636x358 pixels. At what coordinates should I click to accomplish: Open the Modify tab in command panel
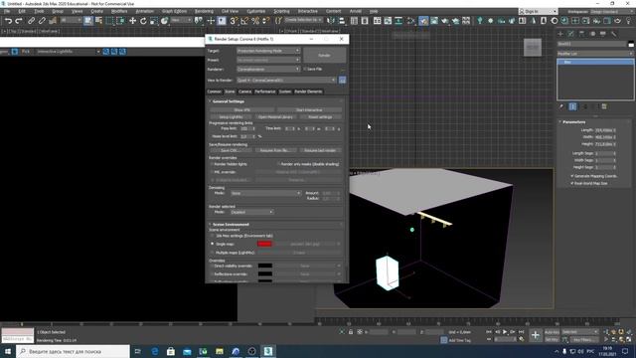pyautogui.click(x=571, y=34)
